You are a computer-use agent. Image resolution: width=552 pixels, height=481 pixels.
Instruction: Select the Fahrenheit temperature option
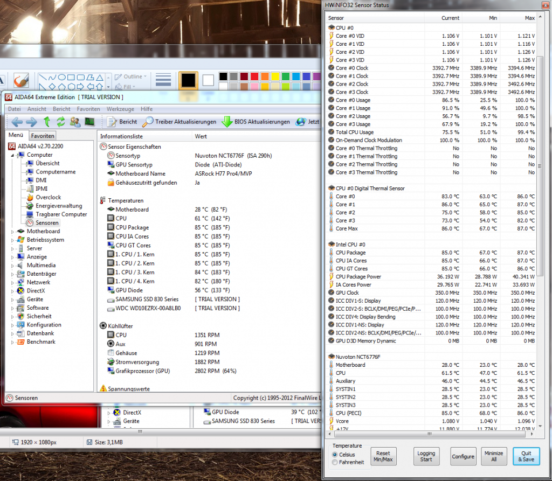[x=335, y=462]
